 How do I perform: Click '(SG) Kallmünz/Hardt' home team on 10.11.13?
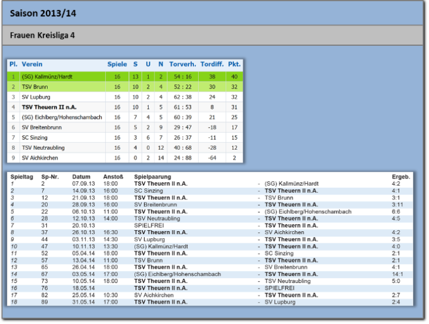pos(161,246)
